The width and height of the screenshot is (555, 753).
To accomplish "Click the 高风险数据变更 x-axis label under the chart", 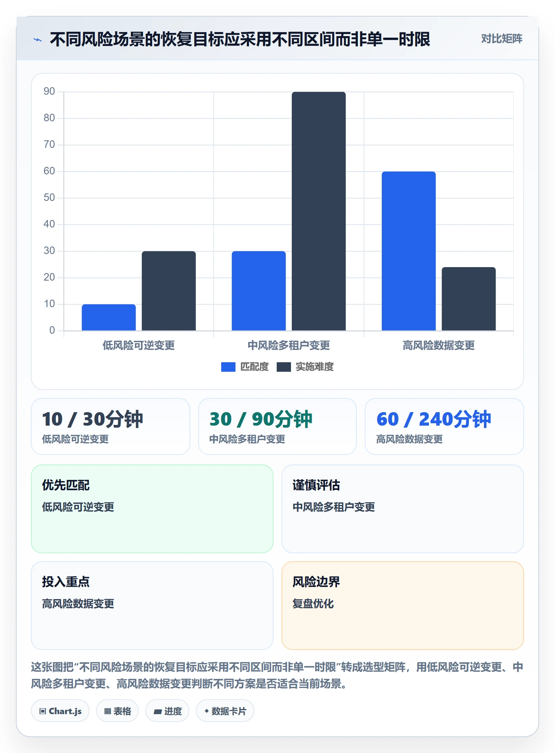I will click(438, 345).
